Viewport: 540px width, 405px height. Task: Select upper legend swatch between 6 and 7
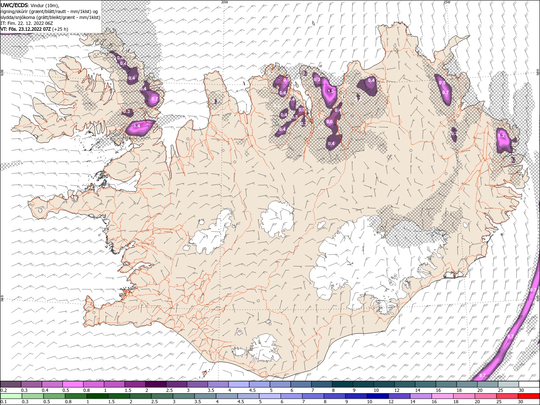coord(301,384)
